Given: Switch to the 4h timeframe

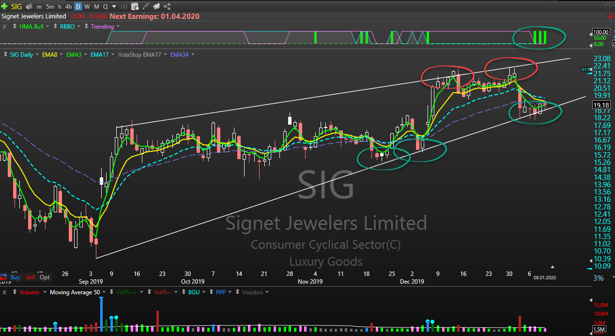Looking at the screenshot, I should pyautogui.click(x=68, y=7).
